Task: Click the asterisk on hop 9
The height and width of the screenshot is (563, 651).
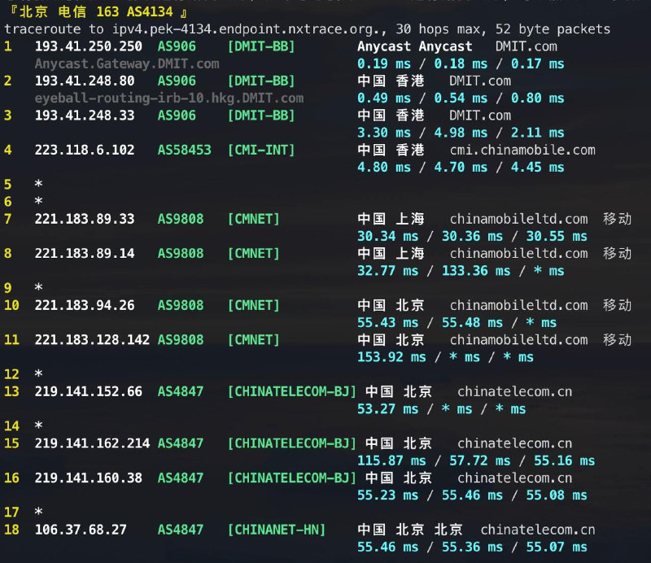Action: 38,287
